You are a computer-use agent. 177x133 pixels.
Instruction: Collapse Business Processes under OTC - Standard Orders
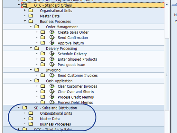pyautogui.click(x=25, y=21)
